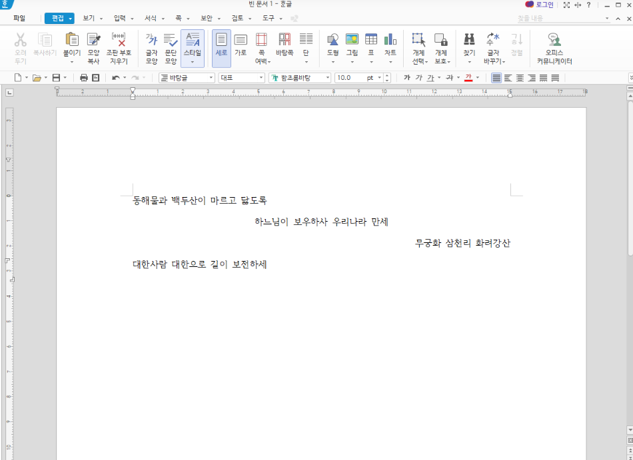Expand the 스타일 dropdown arrow

point(192,62)
